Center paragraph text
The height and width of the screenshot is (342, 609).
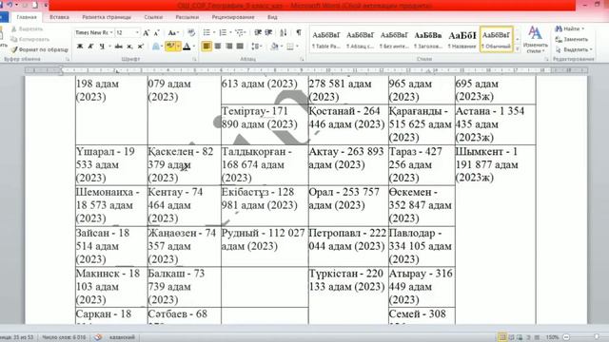(x=218, y=47)
